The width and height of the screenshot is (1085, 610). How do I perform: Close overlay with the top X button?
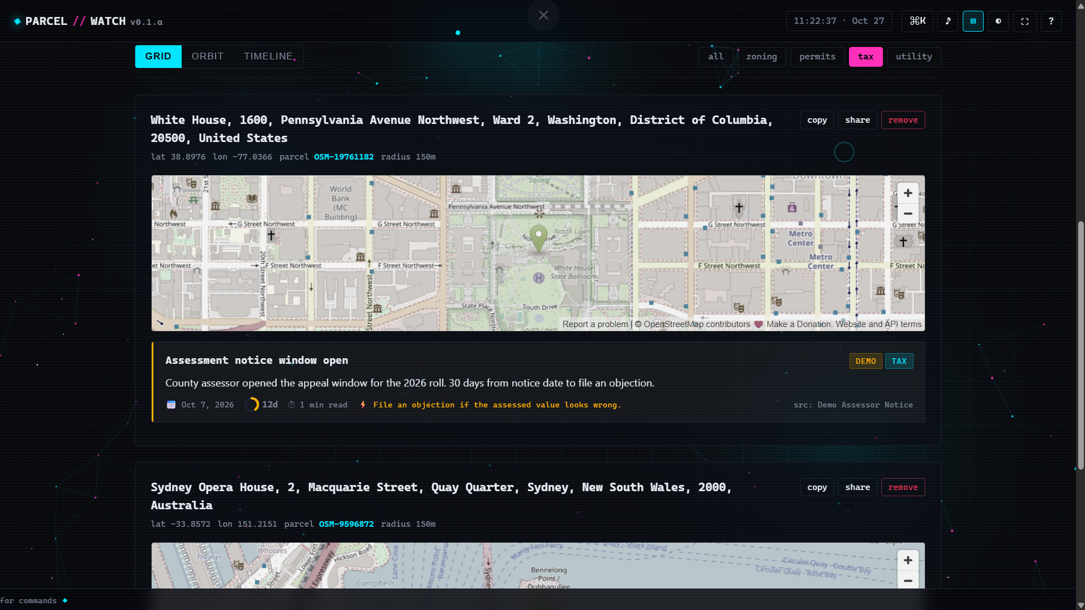[x=543, y=15]
